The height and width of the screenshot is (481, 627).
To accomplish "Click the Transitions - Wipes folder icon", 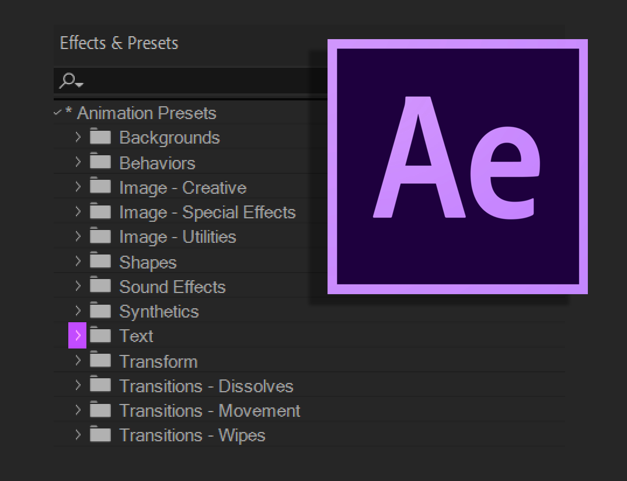I will click(x=100, y=433).
